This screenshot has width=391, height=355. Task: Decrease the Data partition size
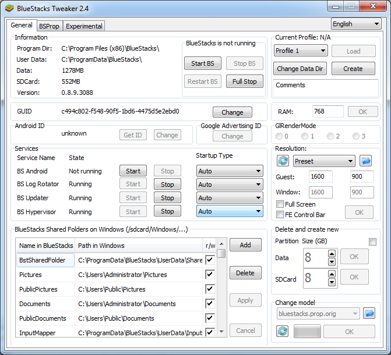pos(332,262)
